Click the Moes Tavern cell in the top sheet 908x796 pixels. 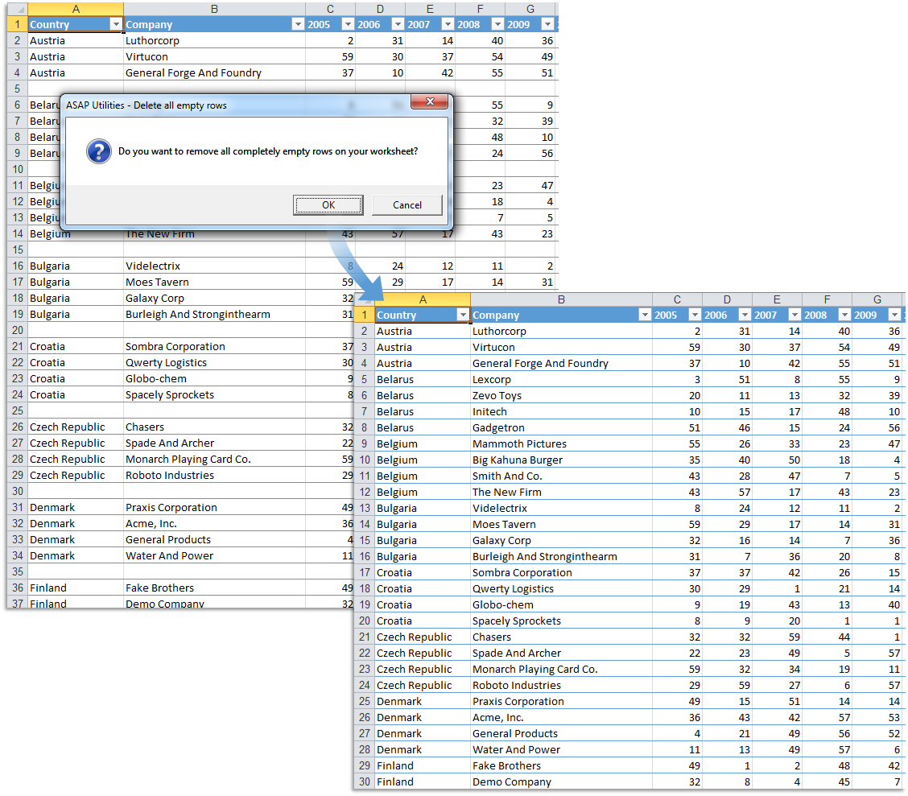[x=214, y=282]
